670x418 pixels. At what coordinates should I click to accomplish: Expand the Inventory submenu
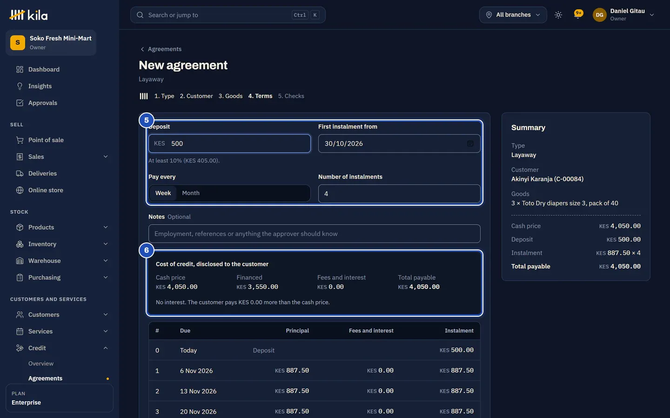pyautogui.click(x=106, y=244)
